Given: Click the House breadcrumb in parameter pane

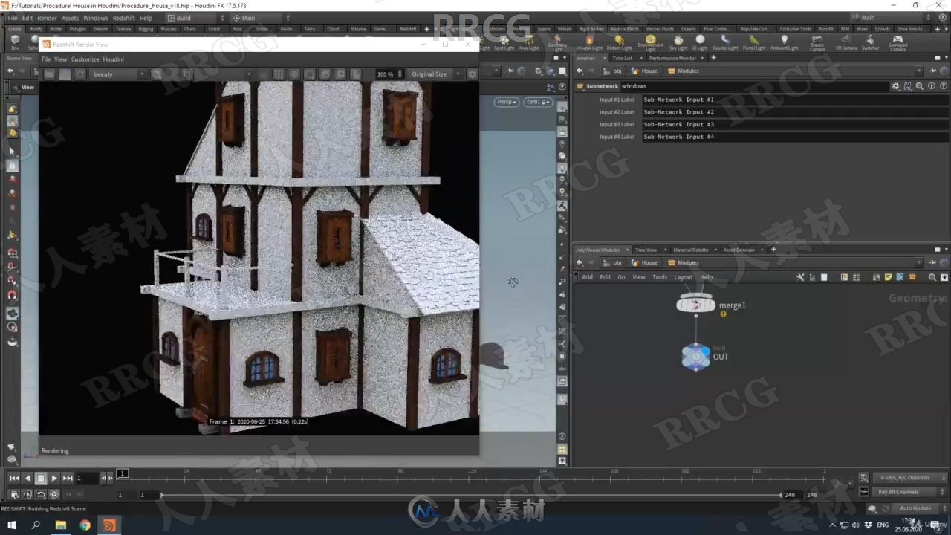Looking at the screenshot, I should 644,71.
